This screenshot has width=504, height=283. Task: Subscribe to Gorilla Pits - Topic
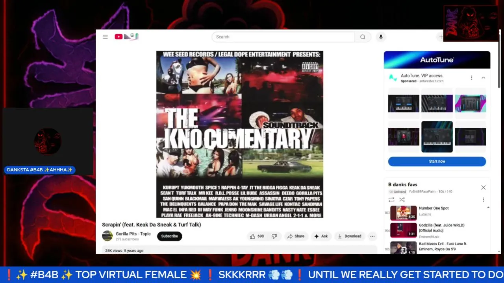(169, 236)
